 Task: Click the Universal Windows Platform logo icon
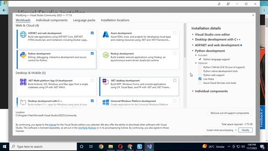[106, 102]
